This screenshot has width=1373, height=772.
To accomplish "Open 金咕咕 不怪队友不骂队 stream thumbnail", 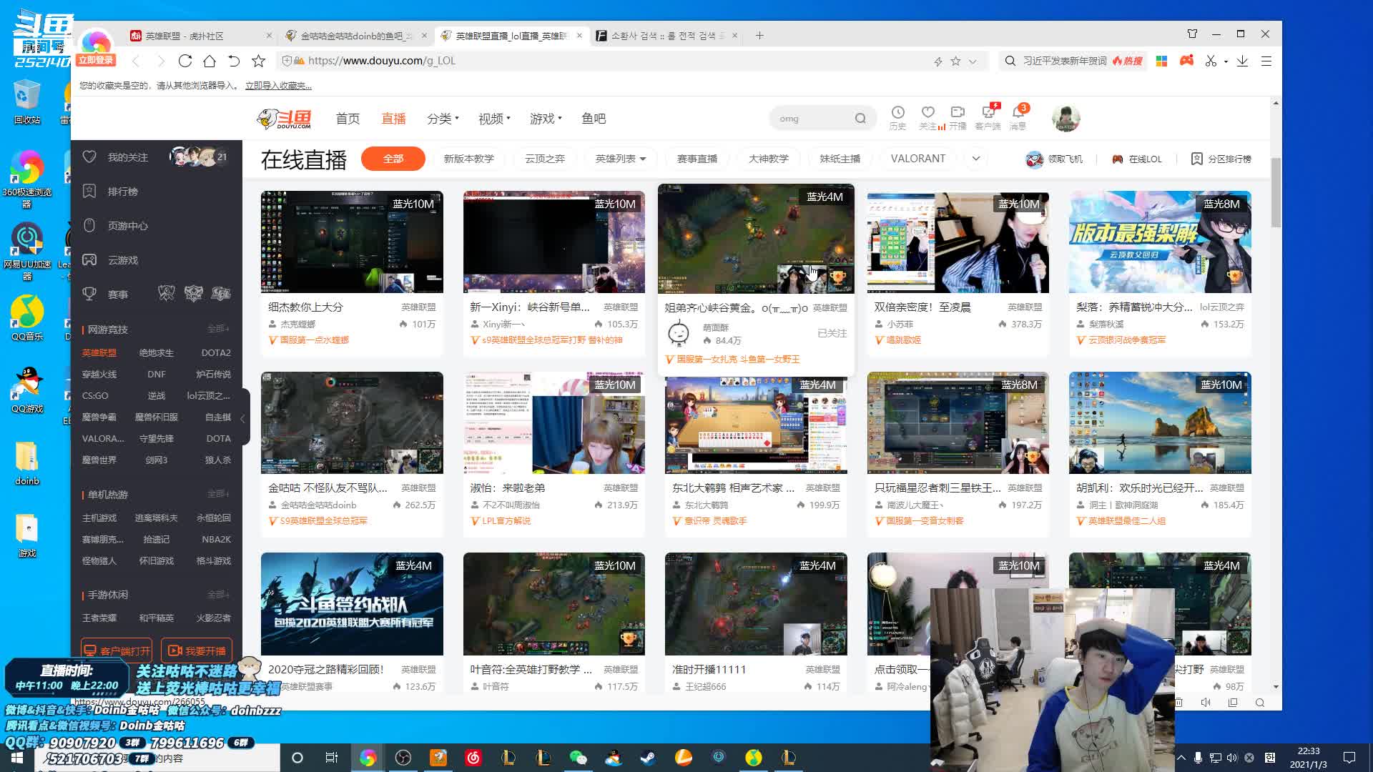I will pyautogui.click(x=352, y=422).
